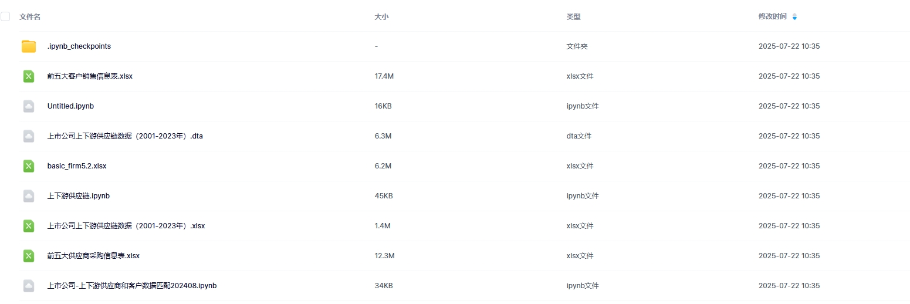The image size is (910, 304).
Task: Sort files by 文件名 column header
Action: tap(30, 17)
